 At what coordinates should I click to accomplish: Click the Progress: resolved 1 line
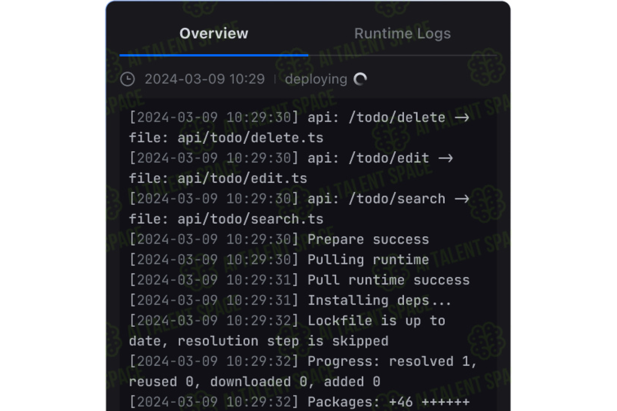303,361
